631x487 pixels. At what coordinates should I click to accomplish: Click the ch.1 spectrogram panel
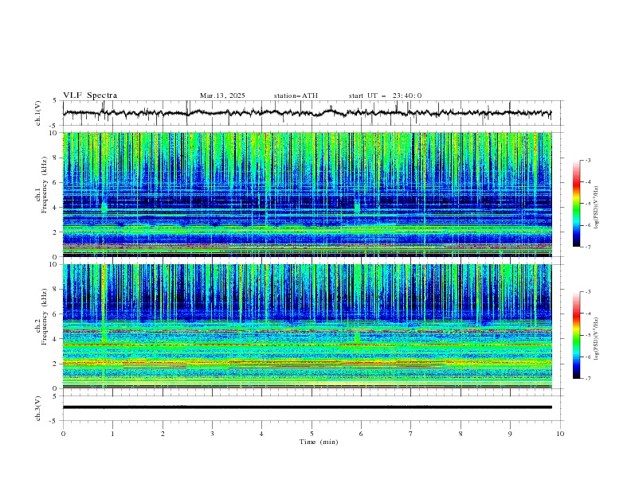coord(308,194)
